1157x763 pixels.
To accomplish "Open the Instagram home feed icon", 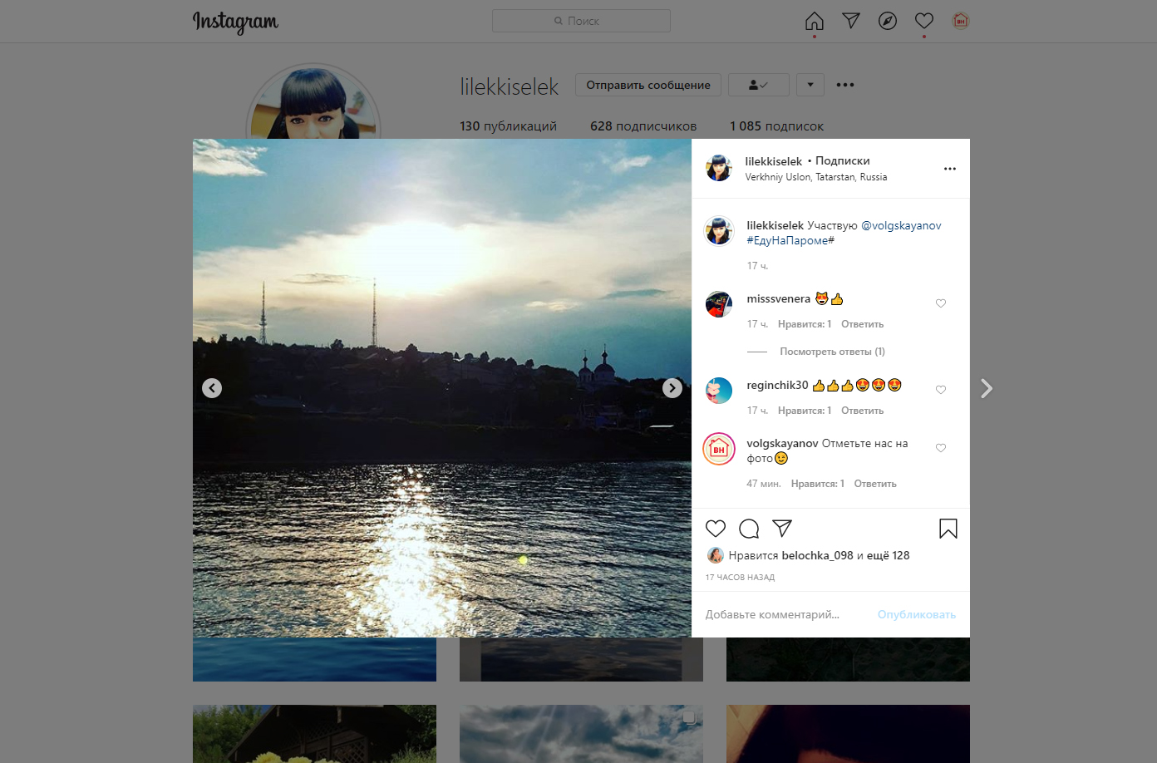I will coord(815,21).
